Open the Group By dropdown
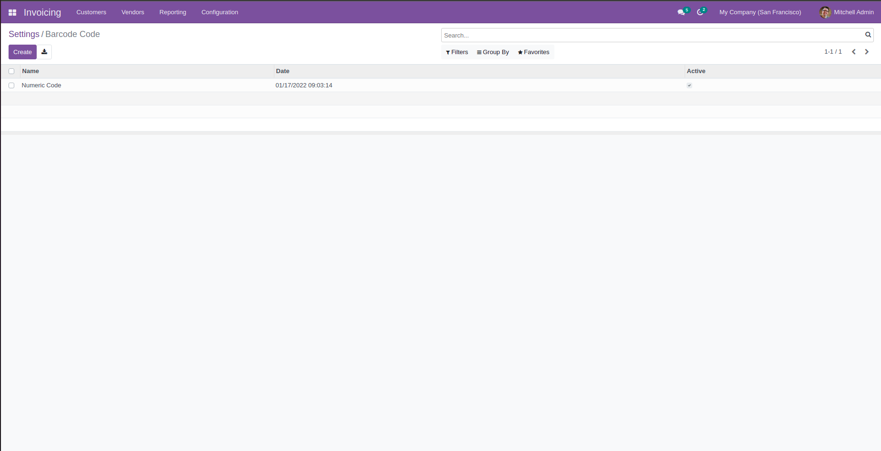This screenshot has width=881, height=451. tap(493, 52)
